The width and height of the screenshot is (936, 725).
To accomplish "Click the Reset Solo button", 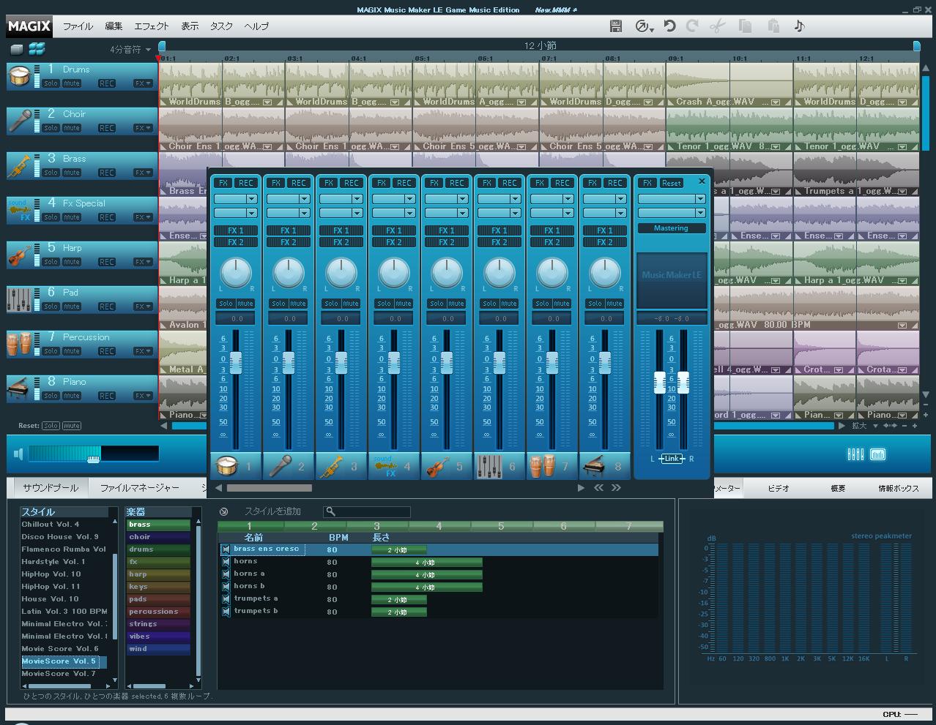I will click(51, 426).
